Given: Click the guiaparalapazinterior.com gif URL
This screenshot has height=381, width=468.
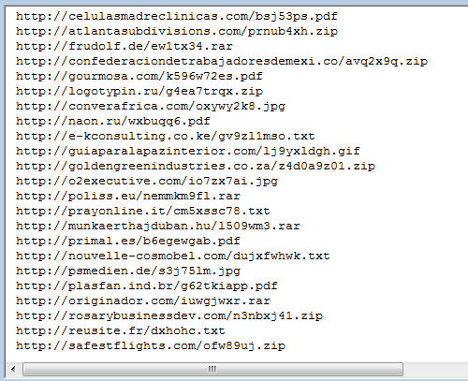Looking at the screenshot, I should [x=188, y=151].
